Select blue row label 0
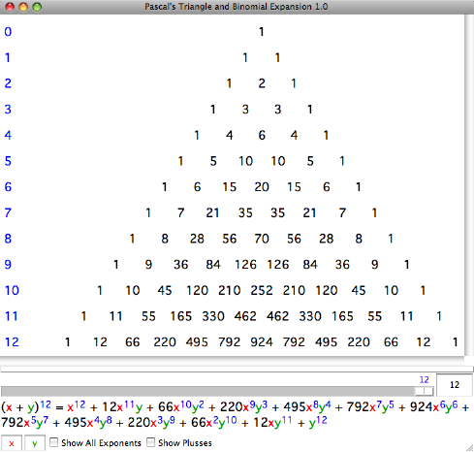 pos(8,32)
